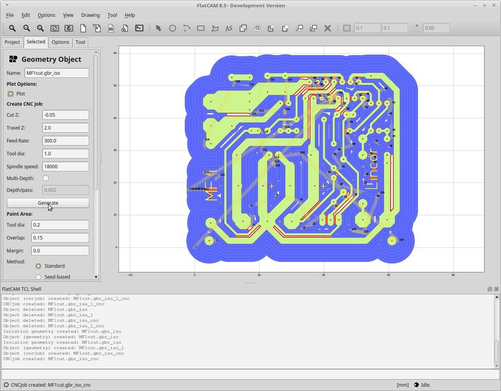Screen dimensions: 501x391
Task: Pick the rectangle drawing tool
Action: point(201,28)
